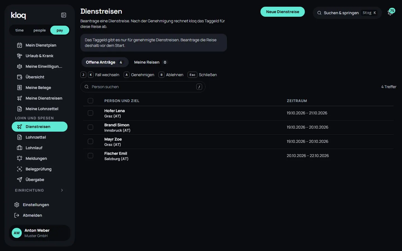Image resolution: width=402 pixels, height=251 pixels.
Task: Expand the Einrichtung section chevron
Action: click(62, 190)
